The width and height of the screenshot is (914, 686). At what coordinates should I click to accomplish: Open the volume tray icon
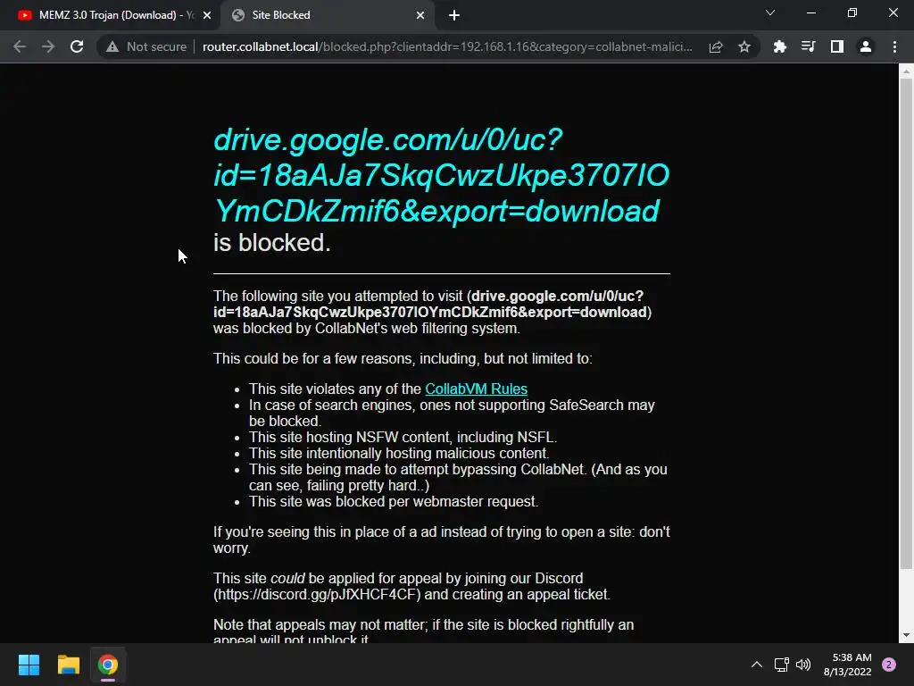coord(803,665)
